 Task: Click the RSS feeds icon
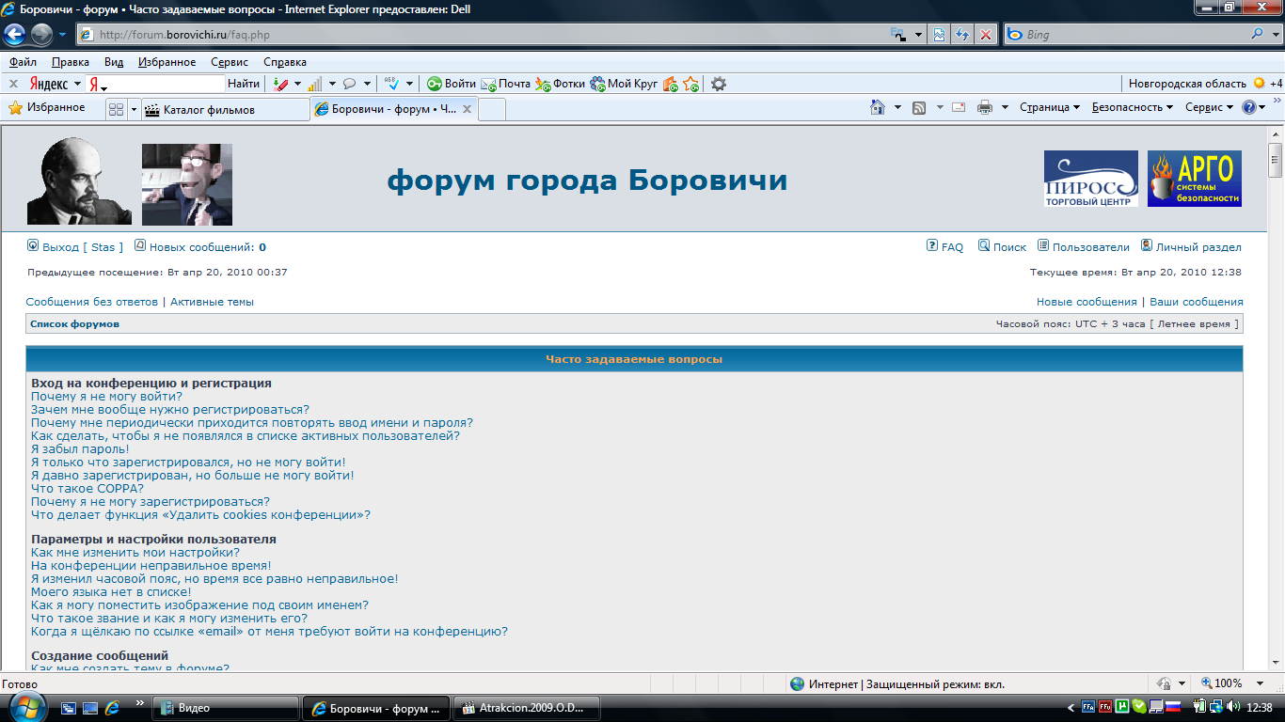click(919, 107)
